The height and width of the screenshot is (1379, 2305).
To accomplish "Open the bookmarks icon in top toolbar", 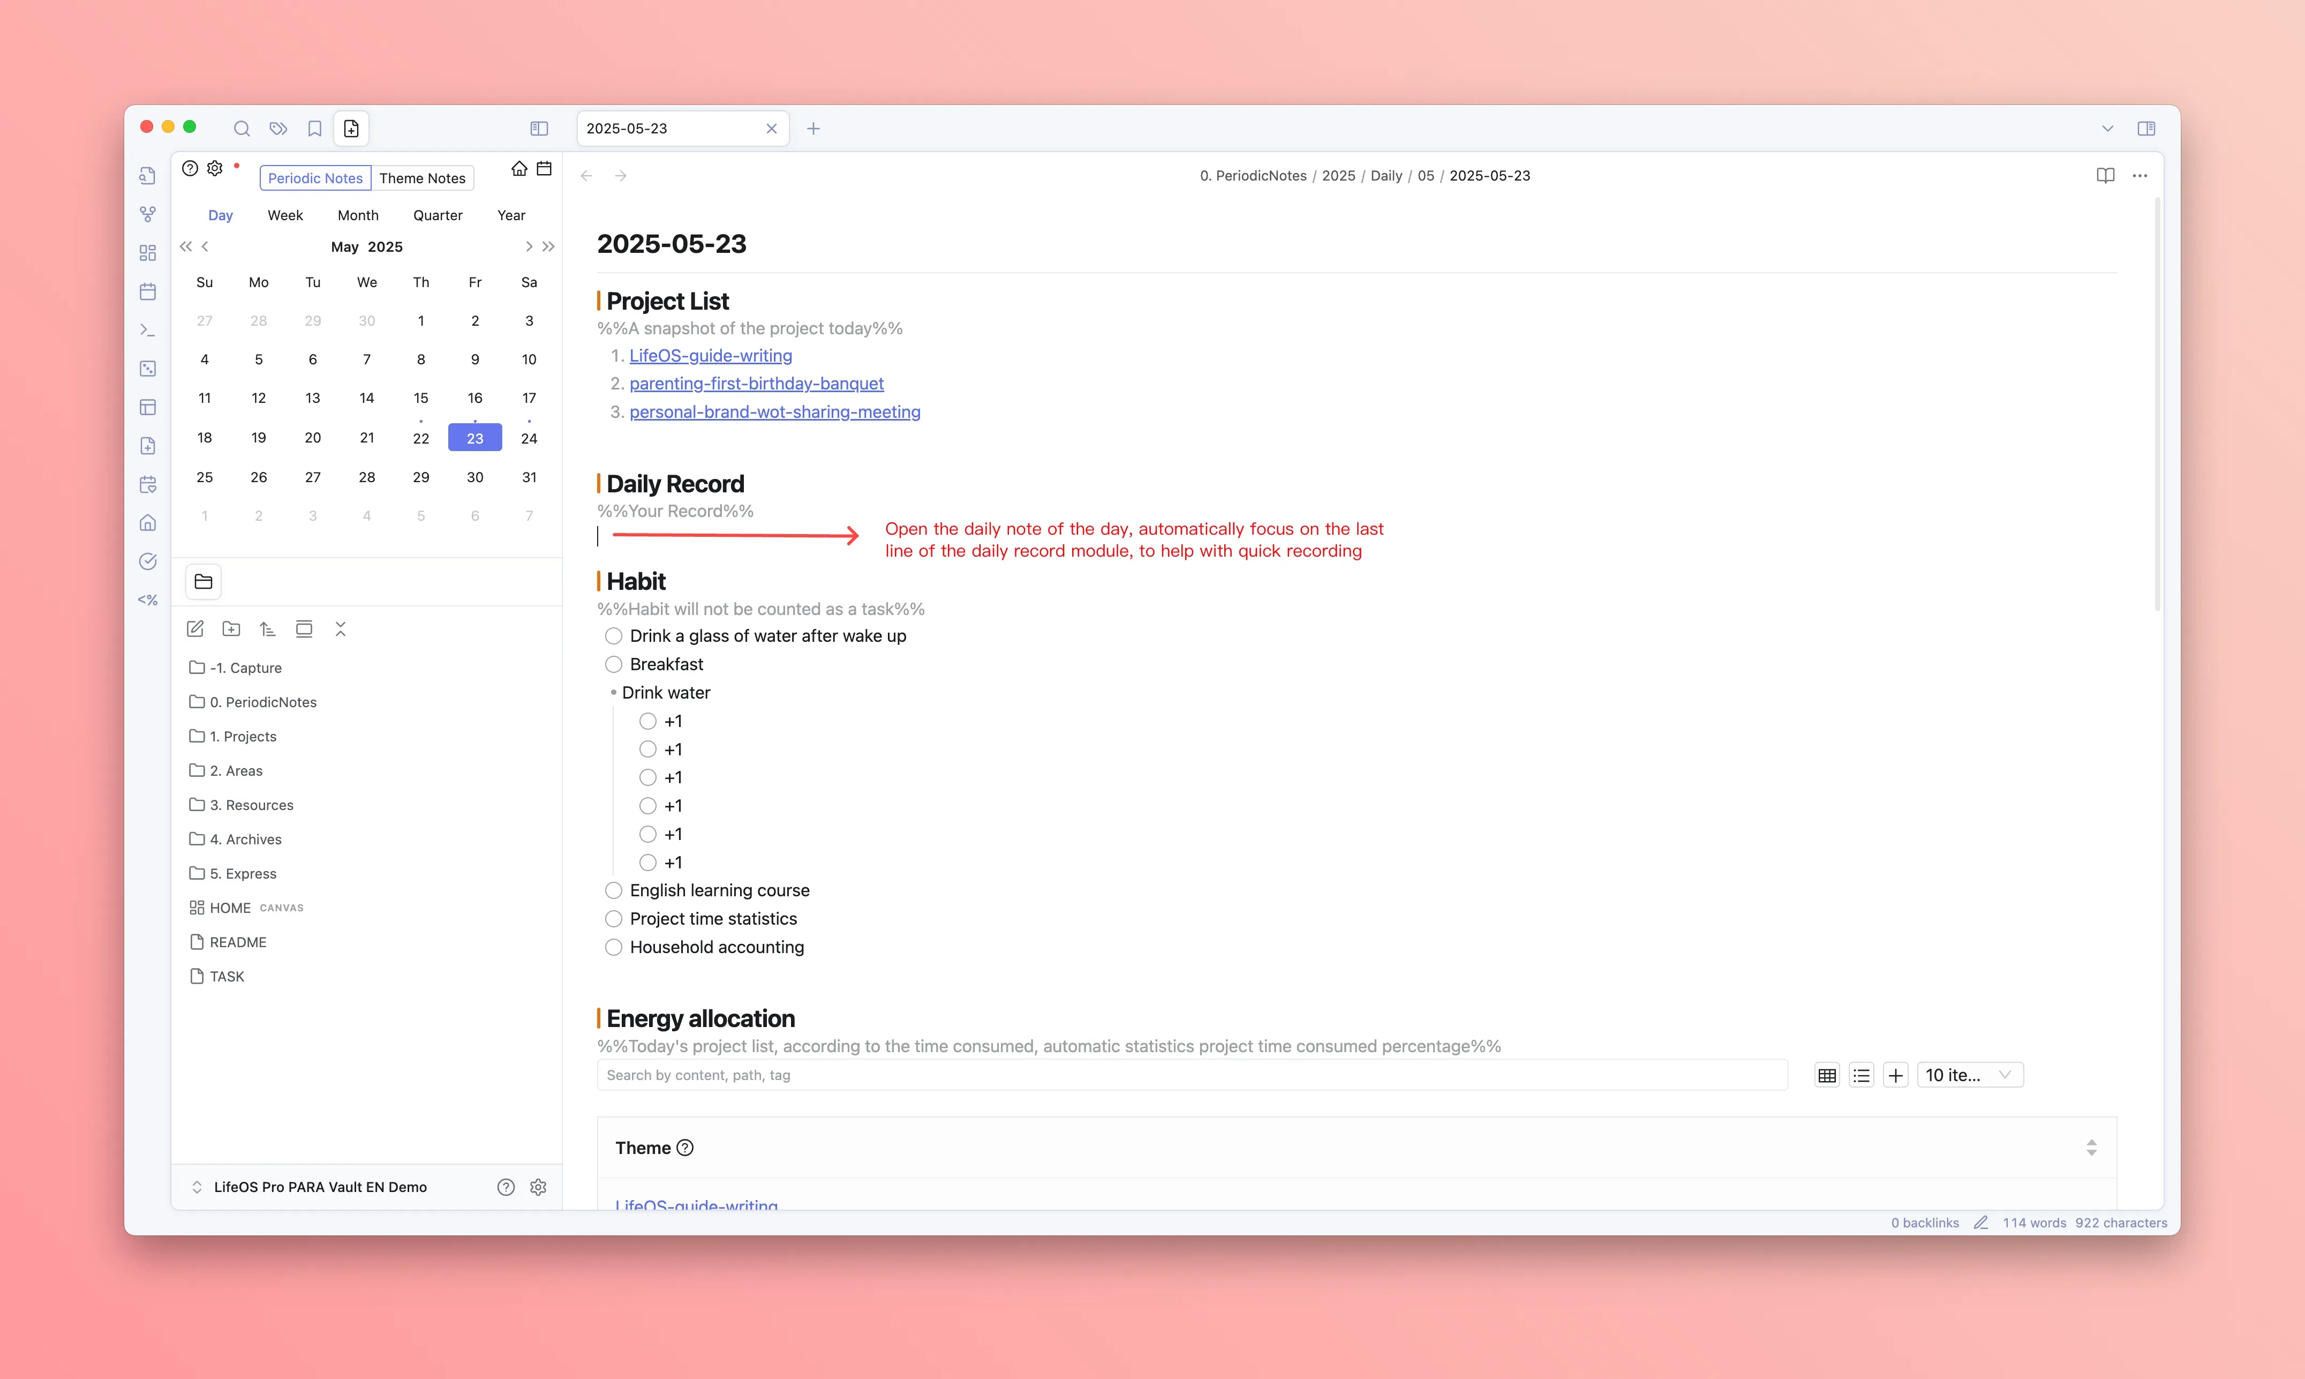I will (315, 128).
